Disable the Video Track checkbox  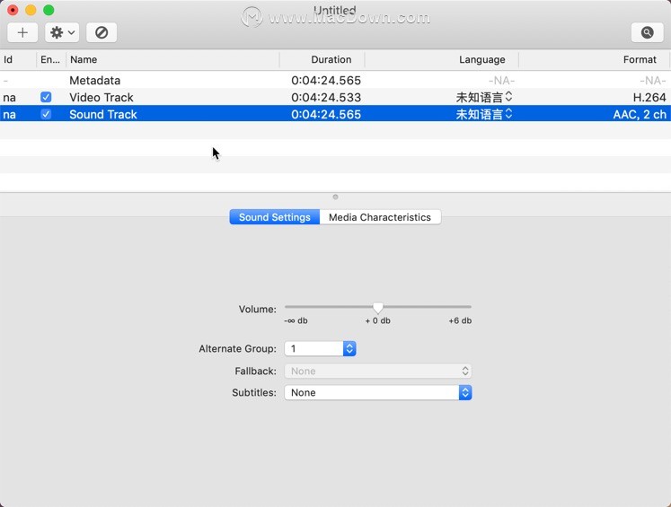tap(46, 97)
